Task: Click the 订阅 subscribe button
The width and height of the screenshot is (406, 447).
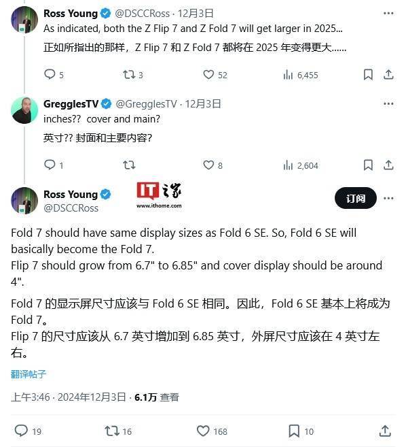Action: (356, 198)
